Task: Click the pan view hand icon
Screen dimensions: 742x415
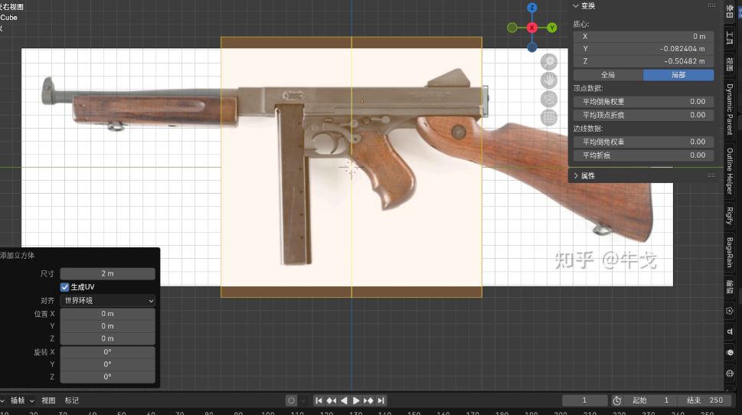Action: pyautogui.click(x=549, y=80)
